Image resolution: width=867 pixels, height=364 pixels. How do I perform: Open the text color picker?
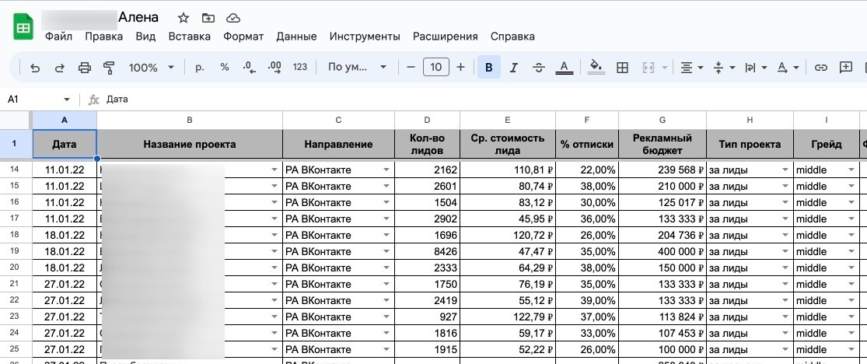coord(564,68)
